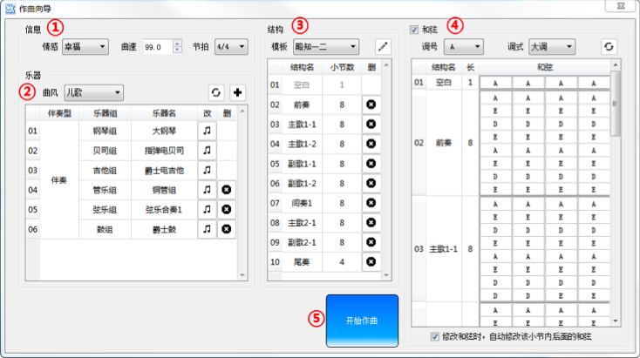Click the 和弦 column header in chord table

click(544, 67)
